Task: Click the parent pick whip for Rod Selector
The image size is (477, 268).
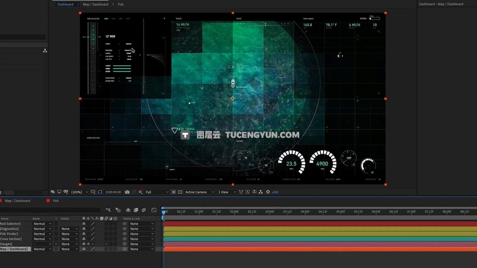Action: (x=125, y=224)
